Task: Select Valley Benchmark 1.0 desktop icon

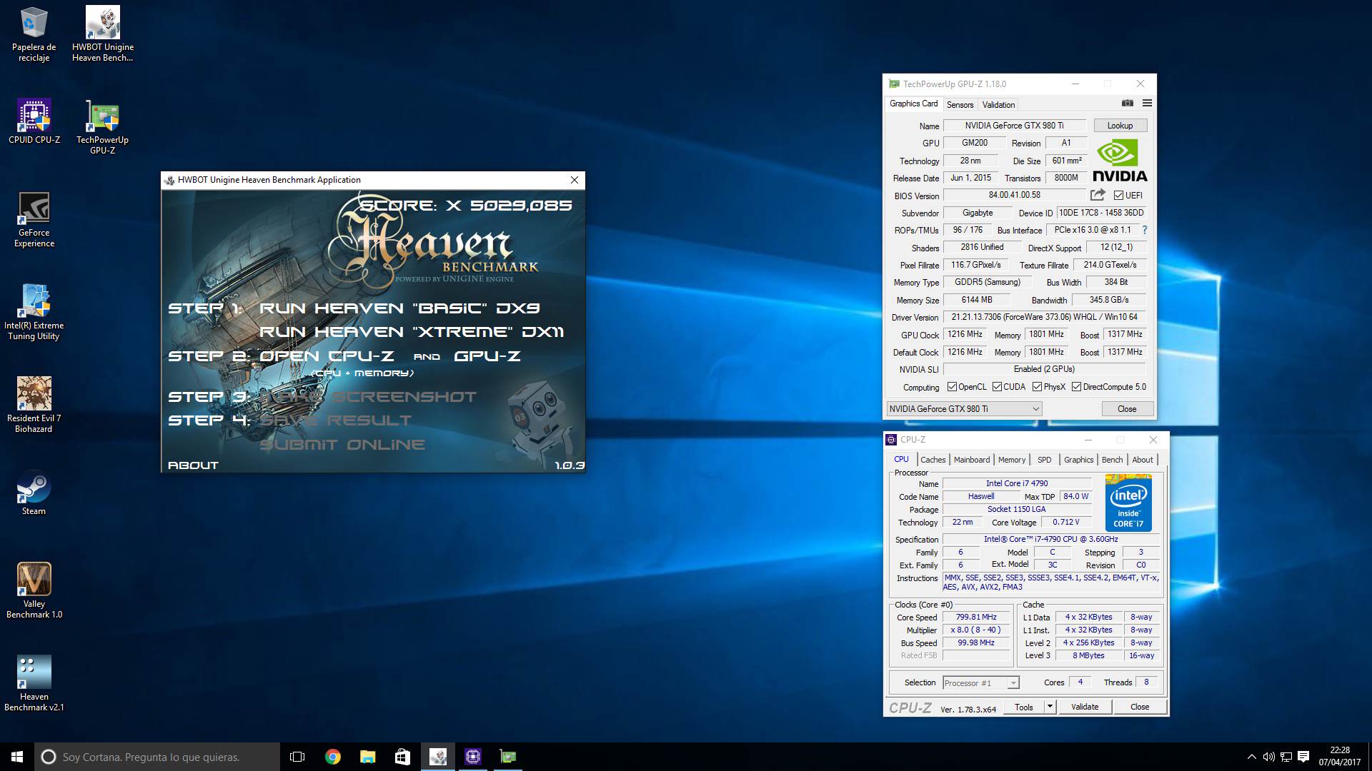Action: click(34, 590)
